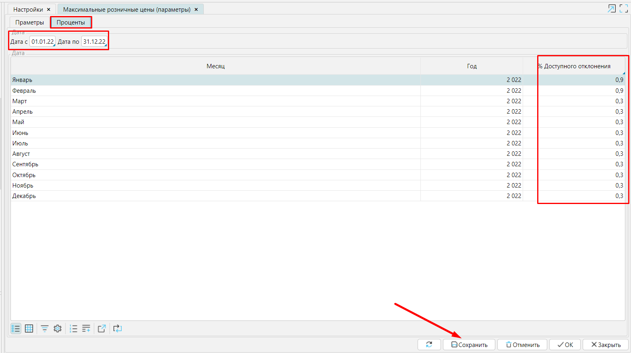631x353 pixels.
Task: Toggle fullscreen with top-right corner icon
Action: pyautogui.click(x=624, y=8)
